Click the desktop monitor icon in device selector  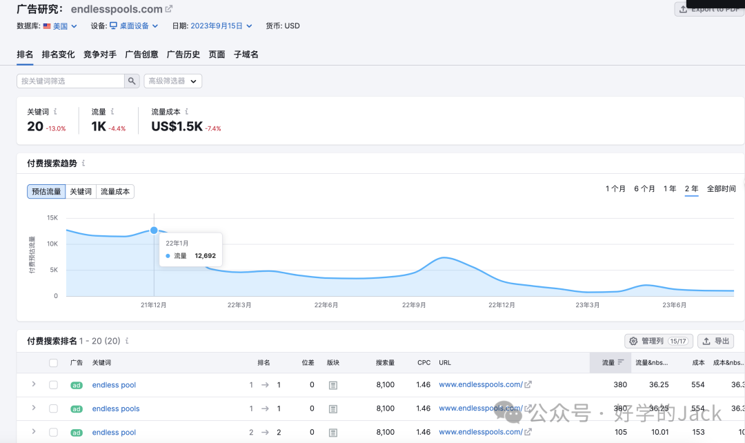(114, 26)
